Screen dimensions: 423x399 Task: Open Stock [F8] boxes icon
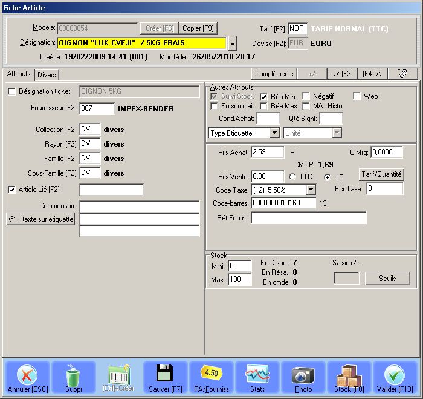pyautogui.click(x=349, y=375)
